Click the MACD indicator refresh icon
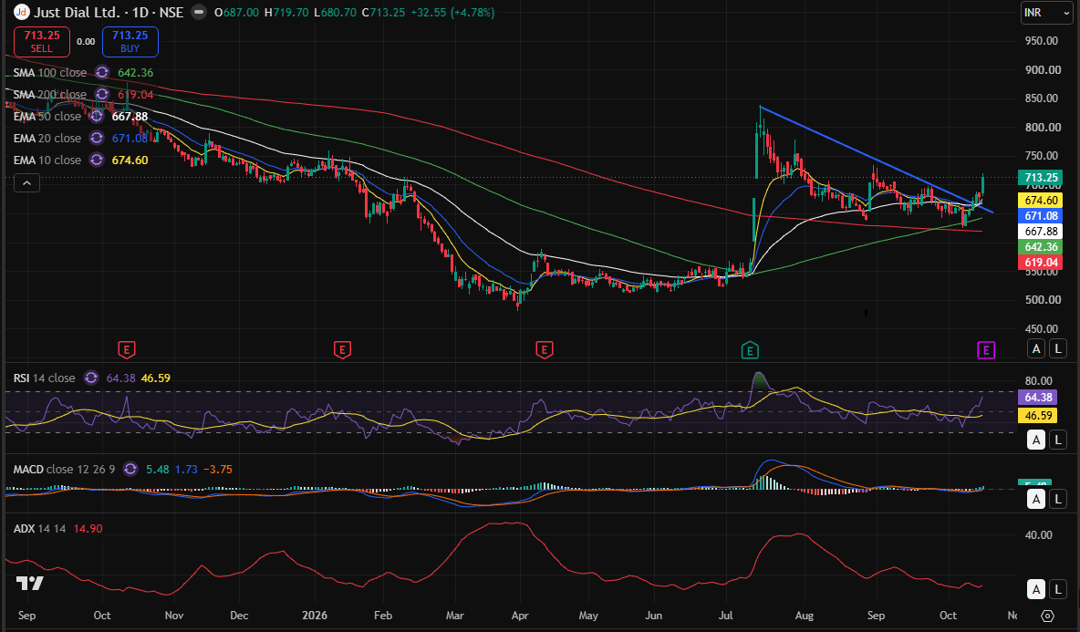This screenshot has height=632, width=1080. (x=130, y=470)
